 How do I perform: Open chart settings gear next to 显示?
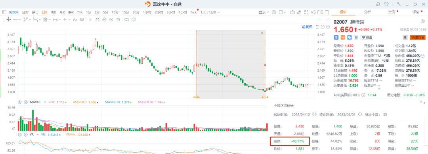pos(274,12)
